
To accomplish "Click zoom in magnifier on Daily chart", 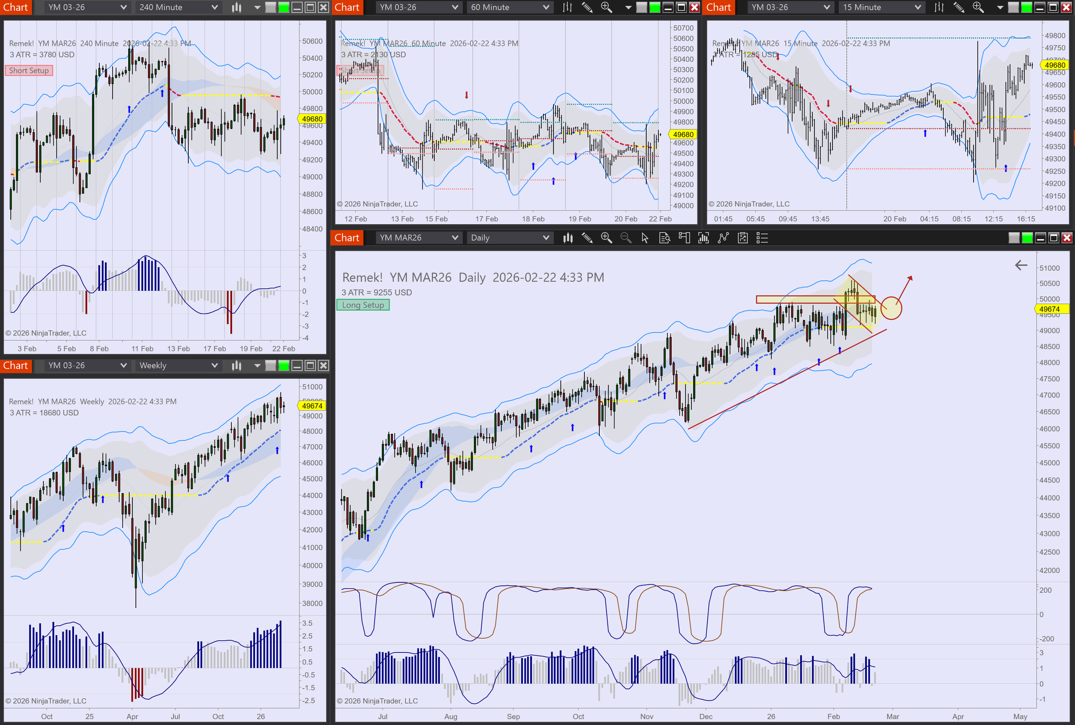I will click(606, 238).
